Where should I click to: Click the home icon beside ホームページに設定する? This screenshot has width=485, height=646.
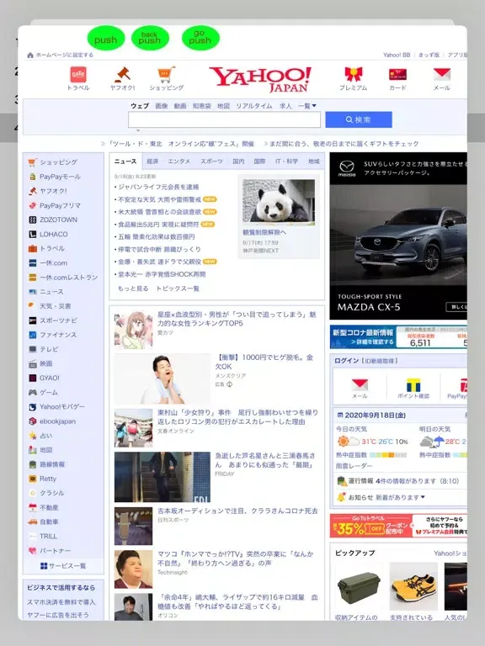click(x=30, y=55)
